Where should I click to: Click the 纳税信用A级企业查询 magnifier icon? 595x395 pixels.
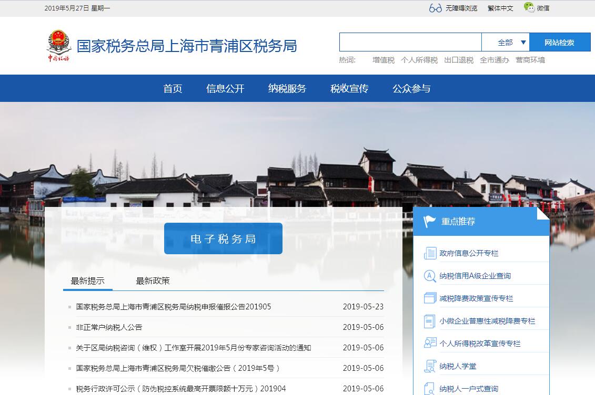pos(430,276)
